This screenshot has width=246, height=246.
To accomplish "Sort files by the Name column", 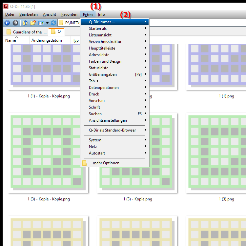I will click(11, 40).
